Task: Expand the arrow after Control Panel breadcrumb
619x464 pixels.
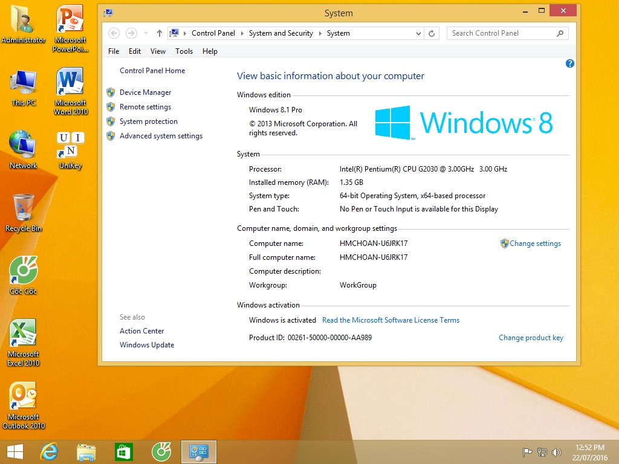Action: point(242,34)
